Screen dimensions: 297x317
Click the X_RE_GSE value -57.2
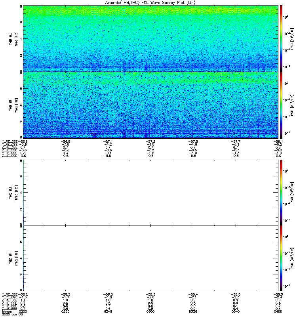pyautogui.click(x=150, y=141)
